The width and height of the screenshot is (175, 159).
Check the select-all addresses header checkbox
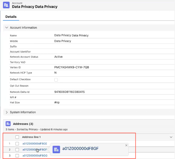(17, 137)
